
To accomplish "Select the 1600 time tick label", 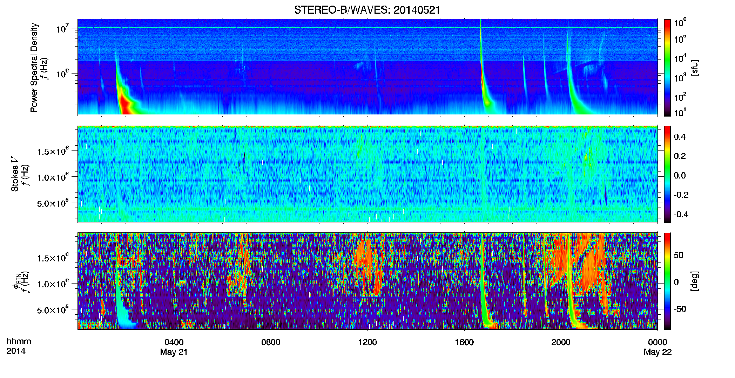I will click(x=464, y=342).
